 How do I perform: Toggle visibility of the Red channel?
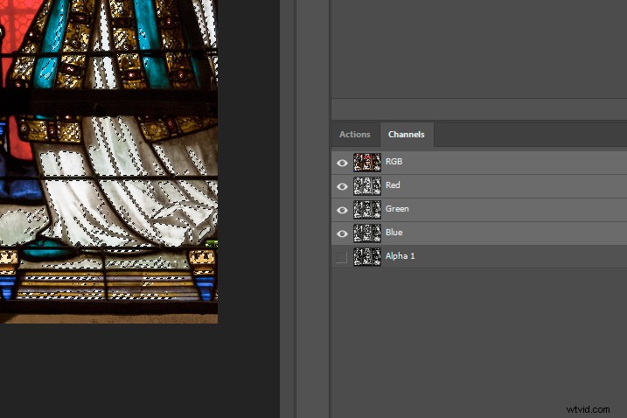(x=342, y=186)
